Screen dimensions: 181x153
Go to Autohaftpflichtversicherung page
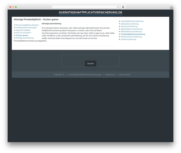(132, 21)
